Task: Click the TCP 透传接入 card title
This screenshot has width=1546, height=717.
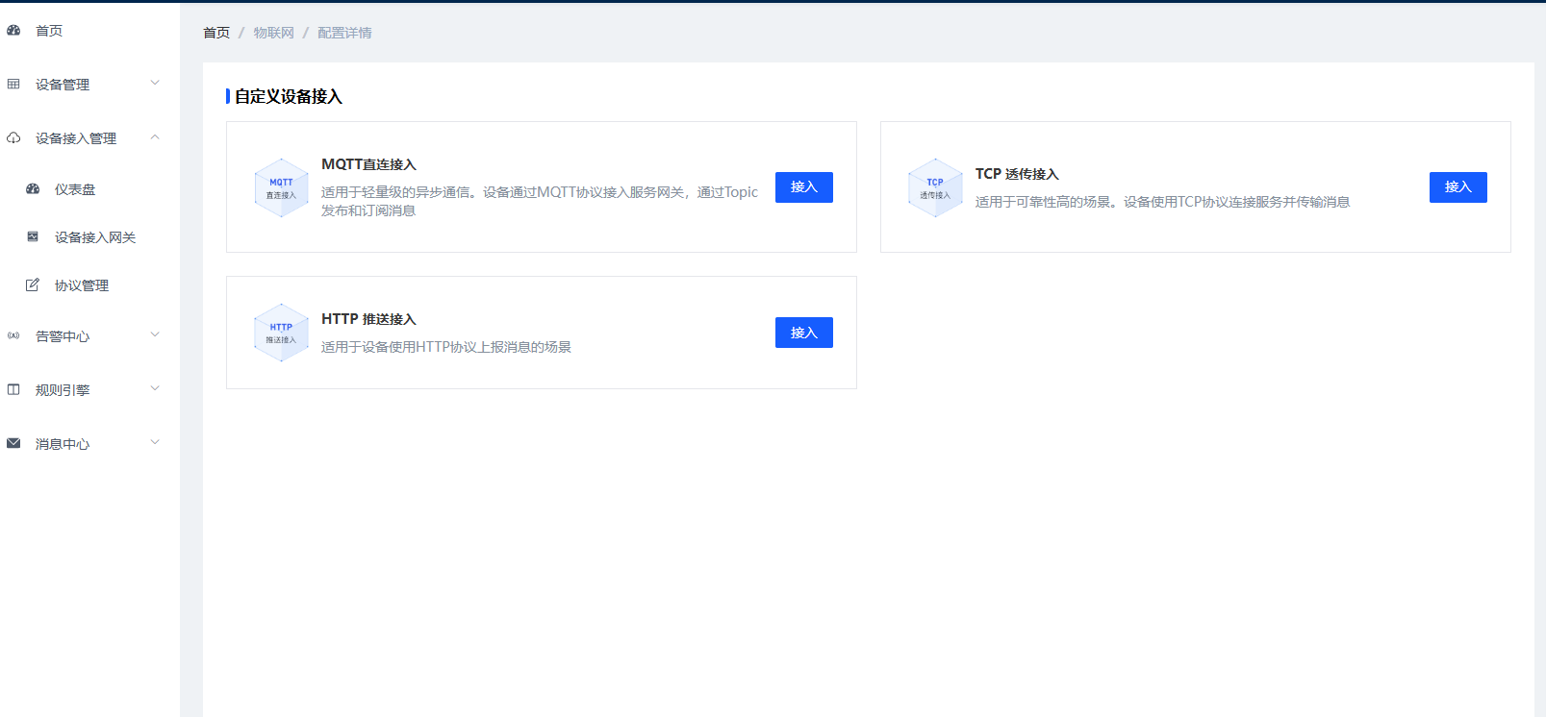Action: [1017, 174]
